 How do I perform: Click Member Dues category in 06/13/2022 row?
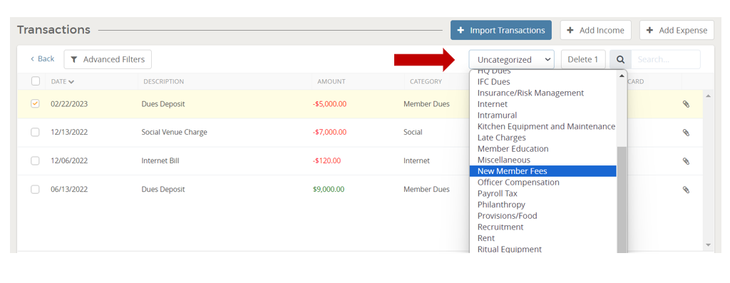point(426,190)
